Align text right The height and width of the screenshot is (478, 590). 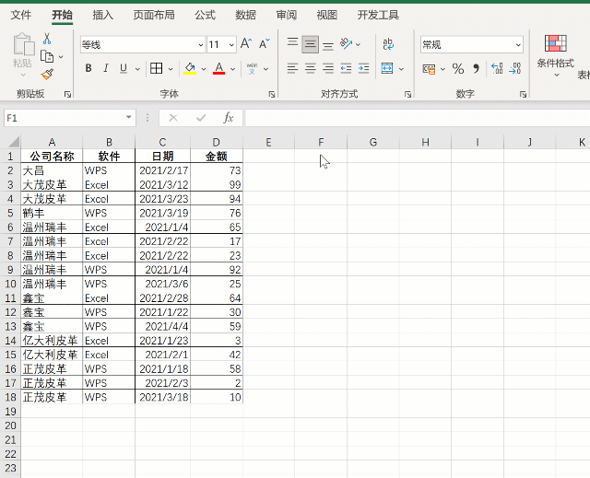328,68
